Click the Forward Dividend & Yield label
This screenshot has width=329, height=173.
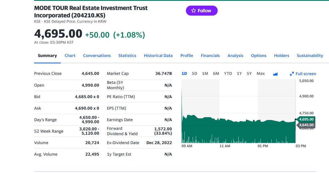tap(122, 131)
